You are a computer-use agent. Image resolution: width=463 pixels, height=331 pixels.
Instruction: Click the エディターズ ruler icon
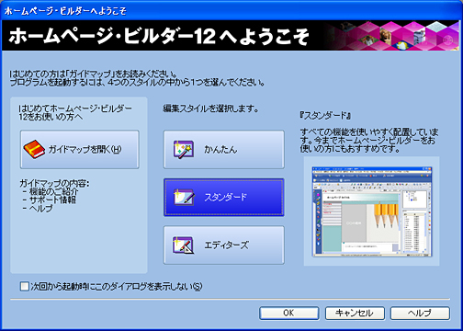tap(184, 245)
